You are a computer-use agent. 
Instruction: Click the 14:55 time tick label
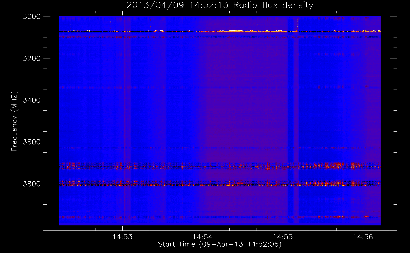coord(283,237)
